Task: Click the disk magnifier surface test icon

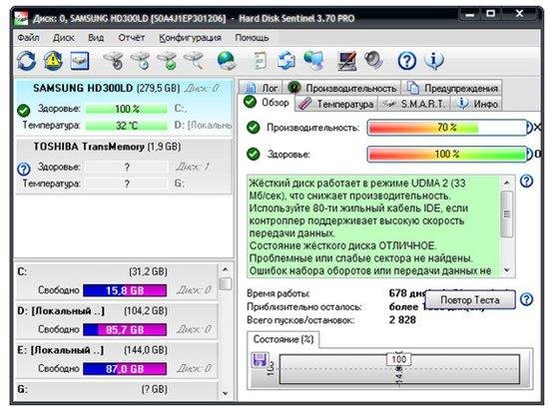Action: tap(195, 61)
